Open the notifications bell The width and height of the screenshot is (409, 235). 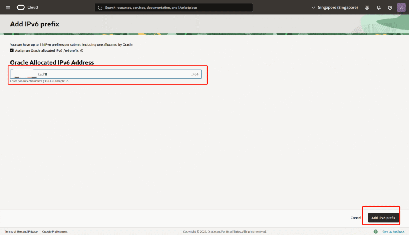(378, 8)
